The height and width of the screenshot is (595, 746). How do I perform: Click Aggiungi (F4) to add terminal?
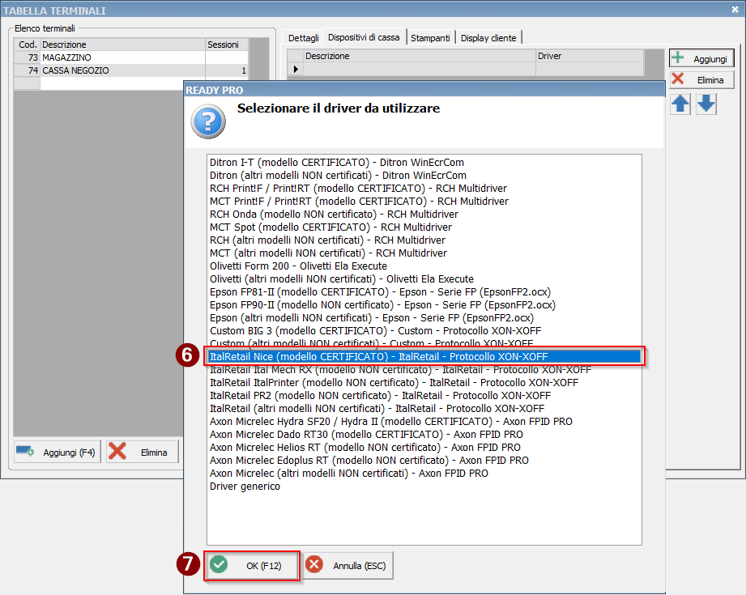click(x=57, y=453)
